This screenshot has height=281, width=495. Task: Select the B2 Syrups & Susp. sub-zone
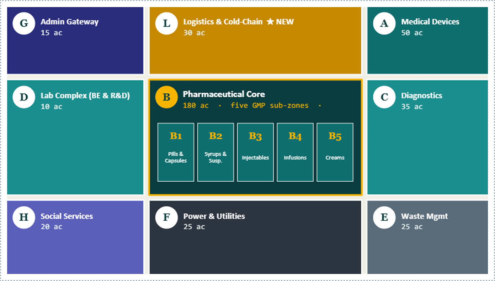pos(215,152)
